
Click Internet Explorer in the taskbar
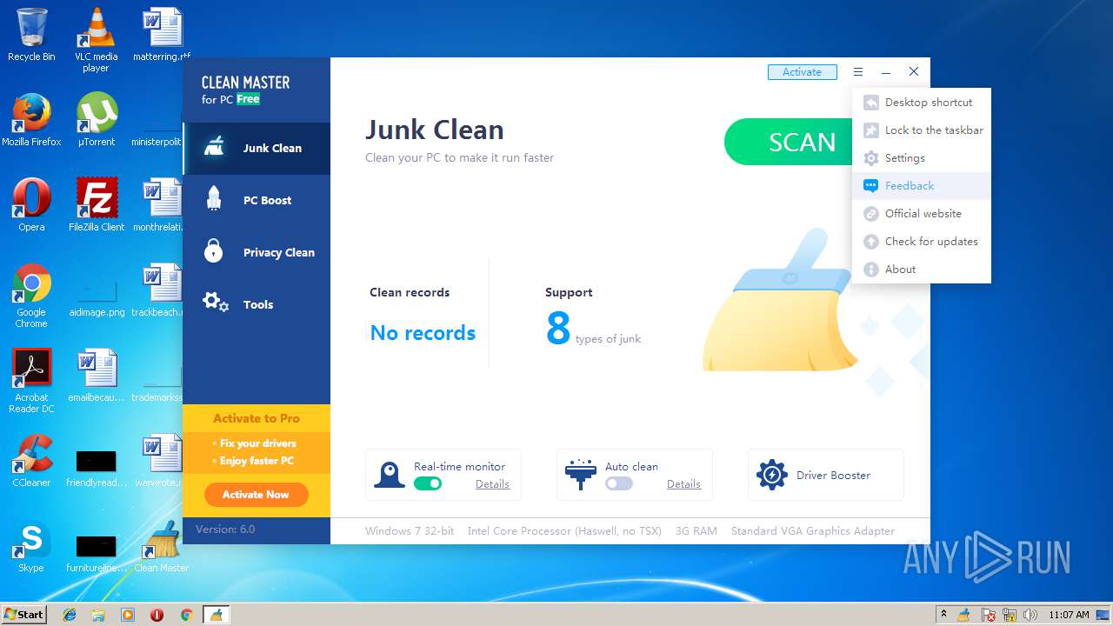pyautogui.click(x=70, y=615)
